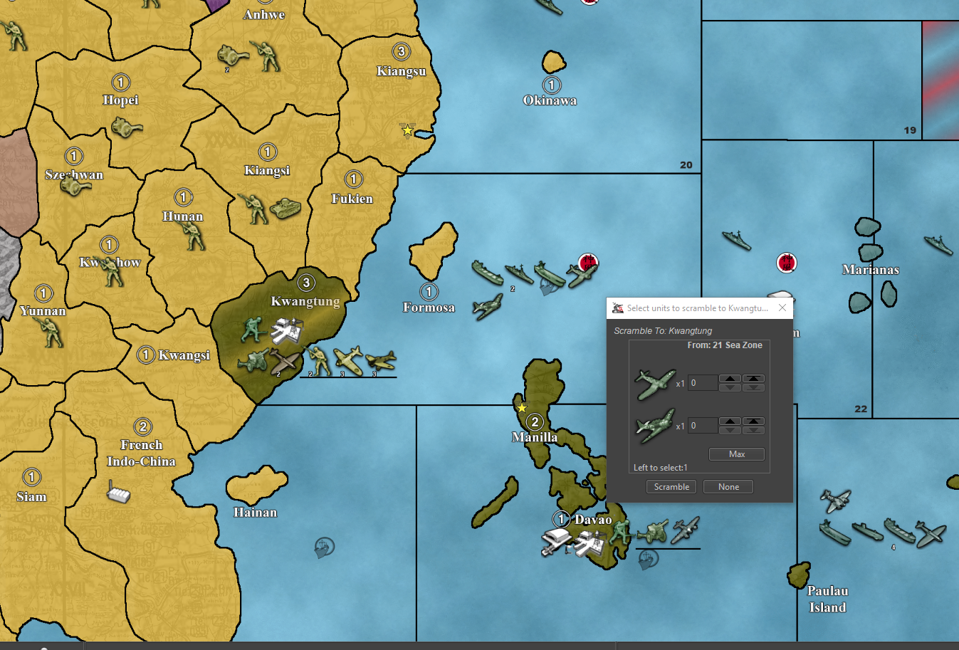Increase first aircraft count by one
Screen dimensions: 959x650
730,379
